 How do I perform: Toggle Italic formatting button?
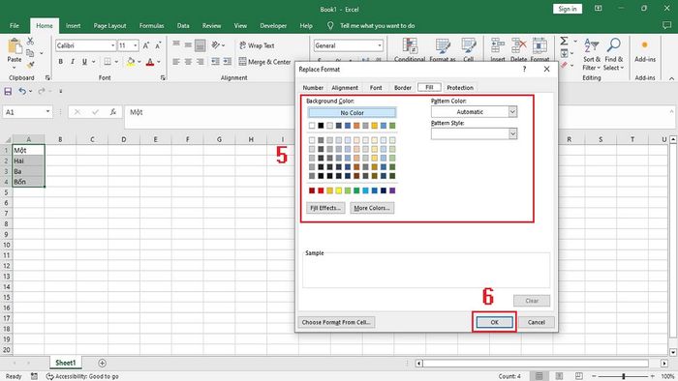pos(73,62)
